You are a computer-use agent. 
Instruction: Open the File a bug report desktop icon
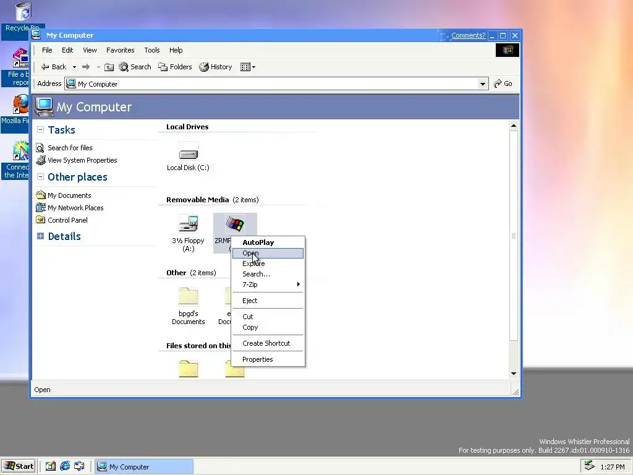(x=21, y=58)
